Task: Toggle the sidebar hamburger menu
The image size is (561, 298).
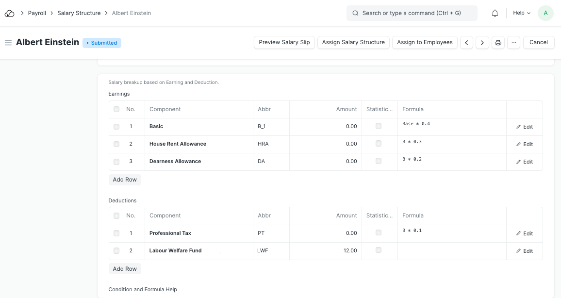Action: click(8, 43)
